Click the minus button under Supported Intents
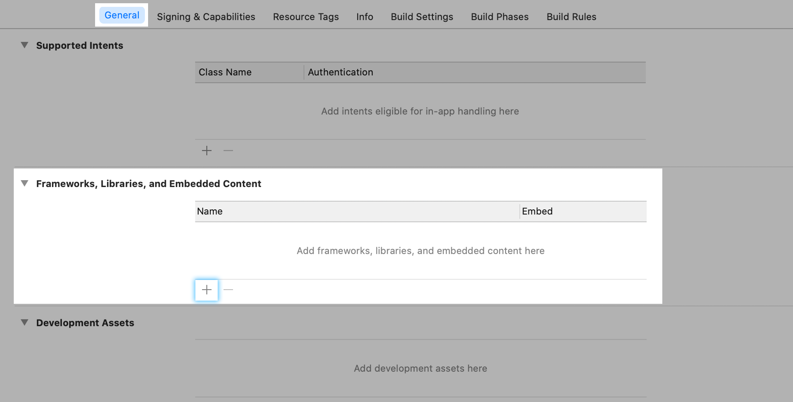Image resolution: width=793 pixels, height=402 pixels. (228, 151)
